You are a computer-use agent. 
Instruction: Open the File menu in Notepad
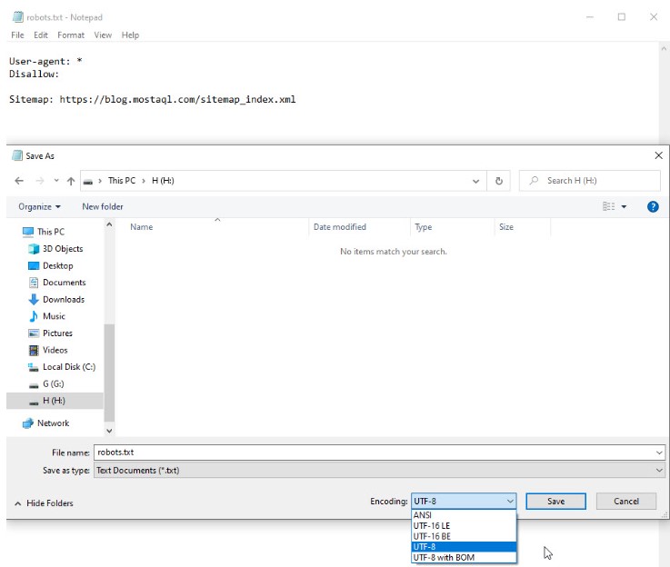[x=17, y=35]
